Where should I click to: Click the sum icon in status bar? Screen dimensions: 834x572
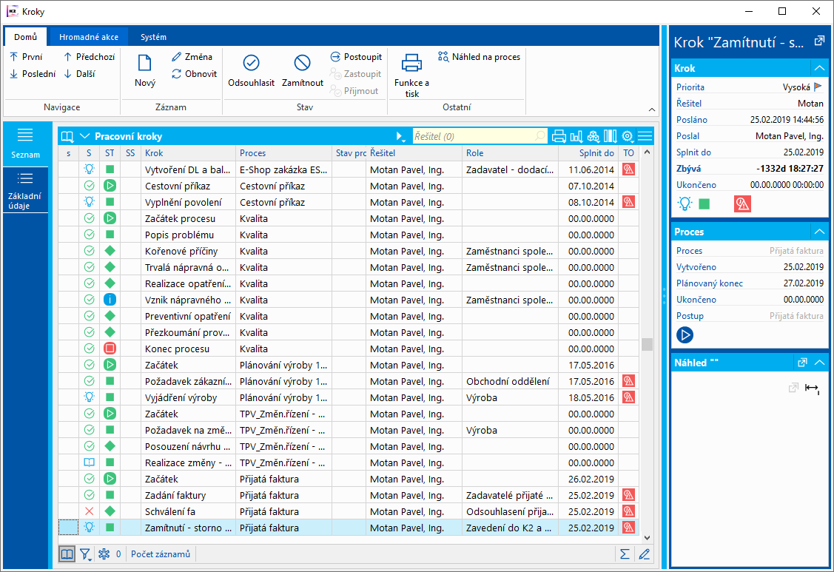click(x=625, y=554)
